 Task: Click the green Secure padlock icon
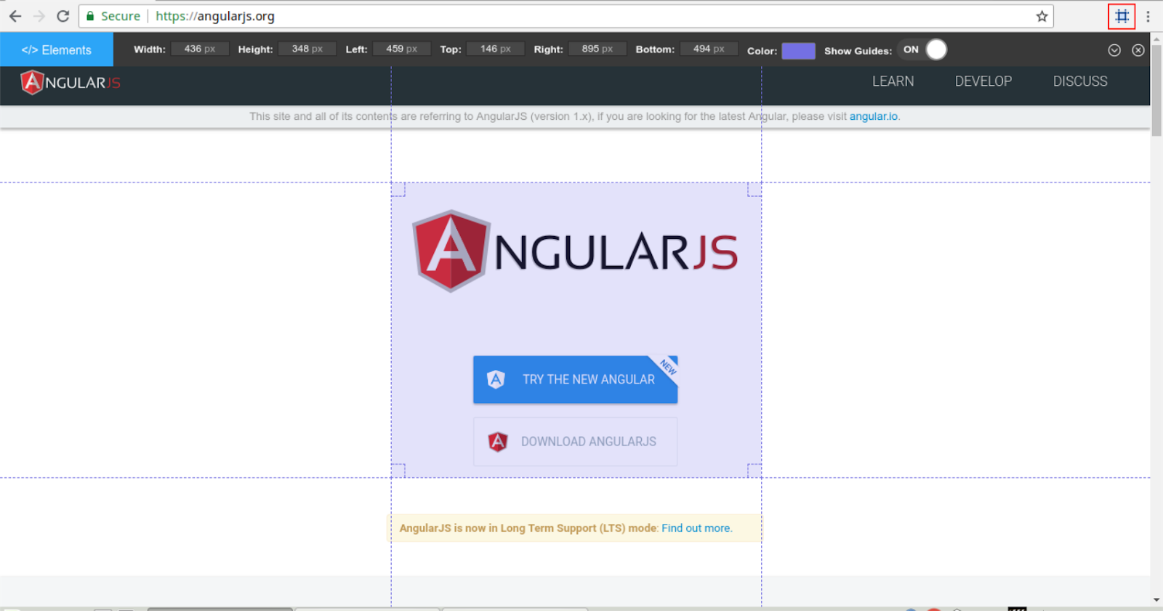pyautogui.click(x=90, y=16)
